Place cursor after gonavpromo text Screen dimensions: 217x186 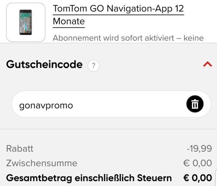click(x=73, y=106)
